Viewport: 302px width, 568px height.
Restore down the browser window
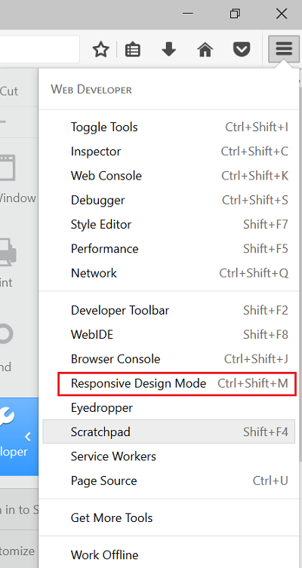[x=235, y=14]
